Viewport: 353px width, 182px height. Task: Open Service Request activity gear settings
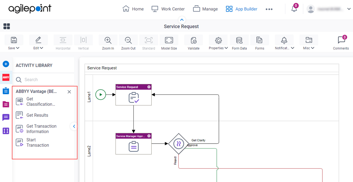click(149, 87)
